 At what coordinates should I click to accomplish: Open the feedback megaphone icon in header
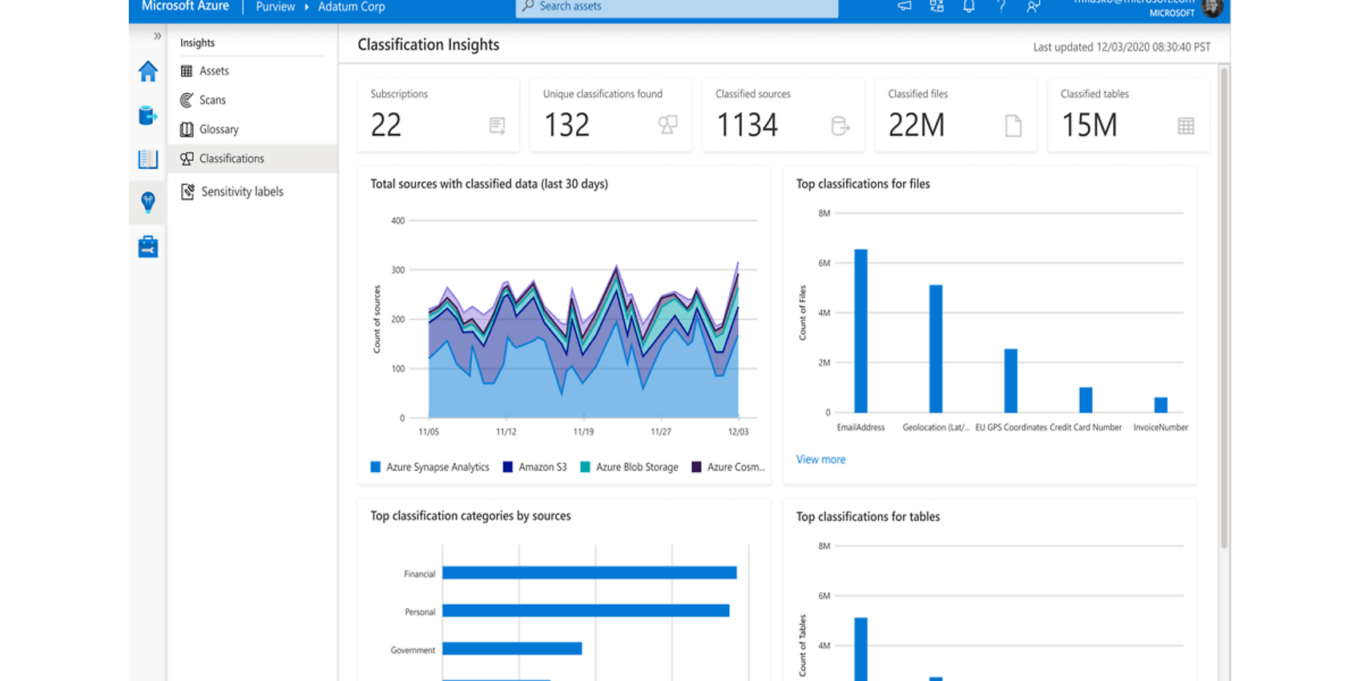coord(905,6)
